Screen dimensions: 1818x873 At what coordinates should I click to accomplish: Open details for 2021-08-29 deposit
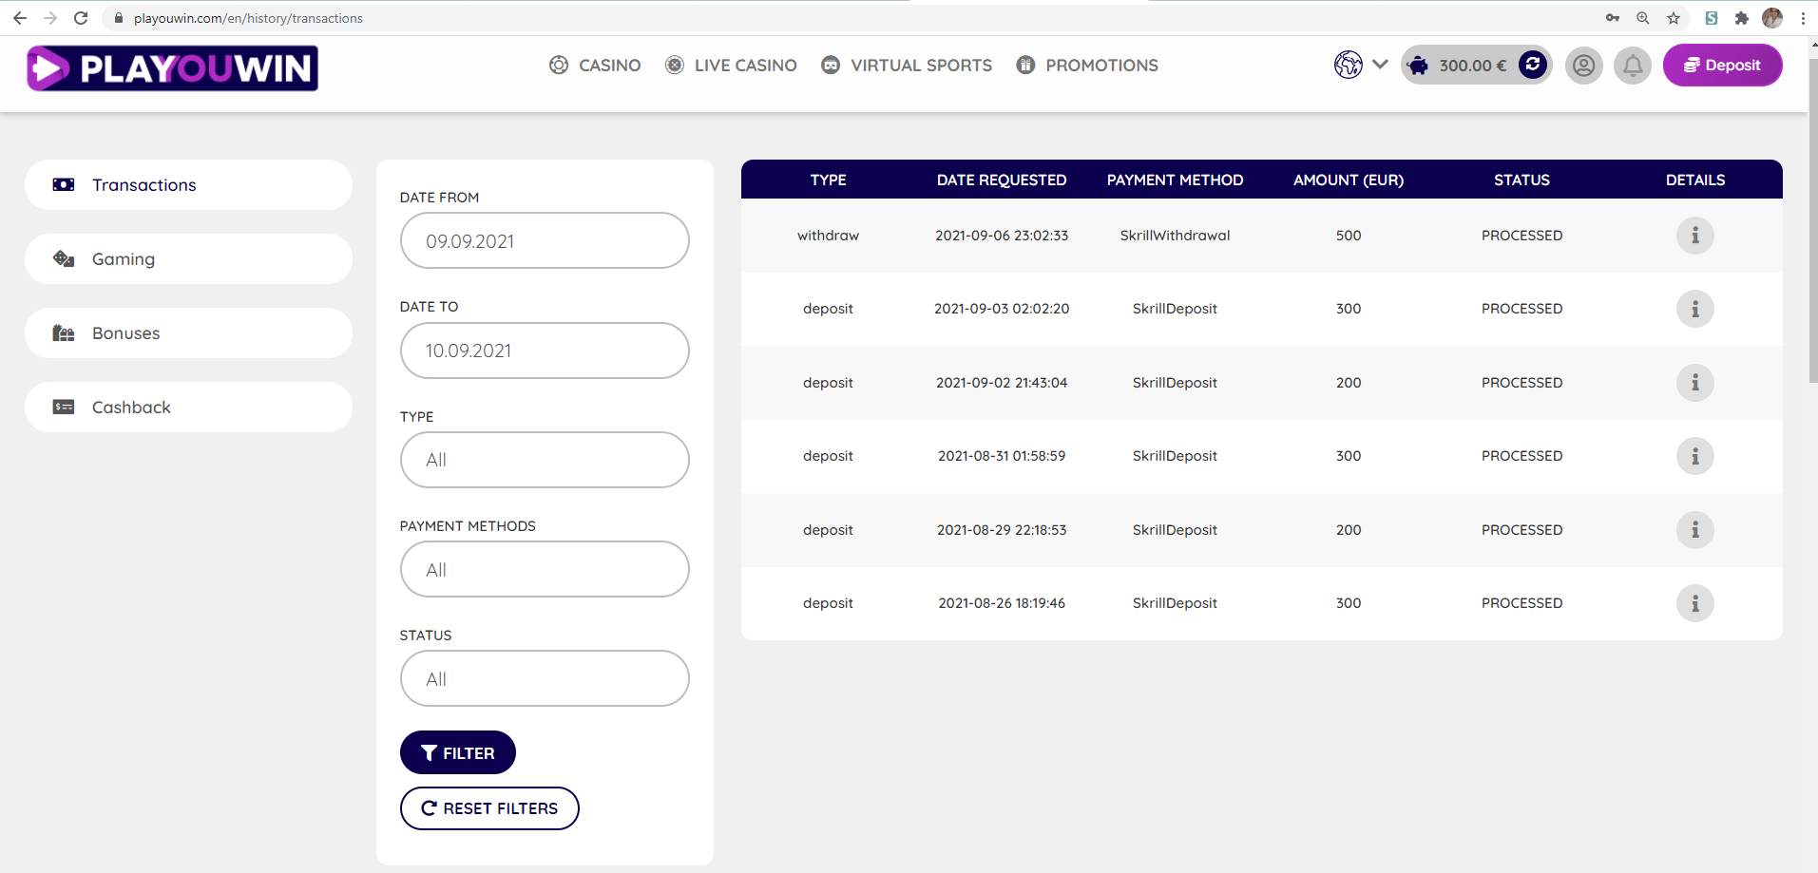click(x=1694, y=530)
